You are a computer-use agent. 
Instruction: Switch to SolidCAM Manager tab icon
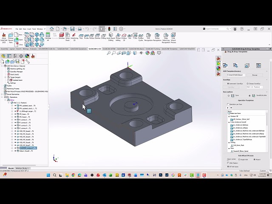point(33,56)
